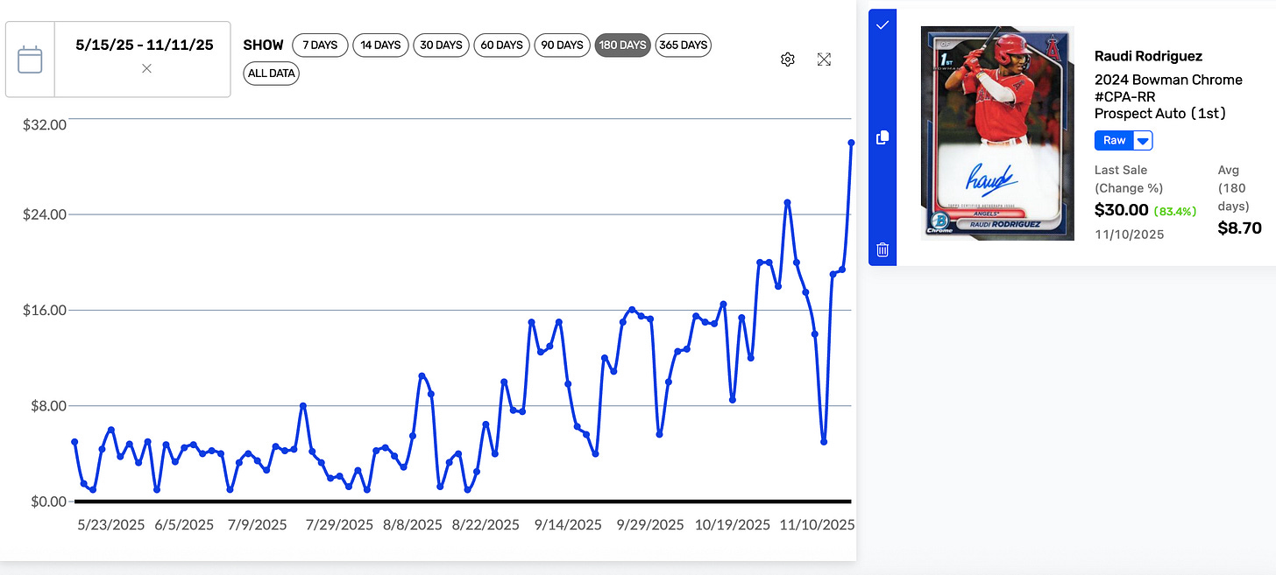Click the 8/22/2025 x-axis label
1276x575 pixels.
pyautogui.click(x=486, y=525)
